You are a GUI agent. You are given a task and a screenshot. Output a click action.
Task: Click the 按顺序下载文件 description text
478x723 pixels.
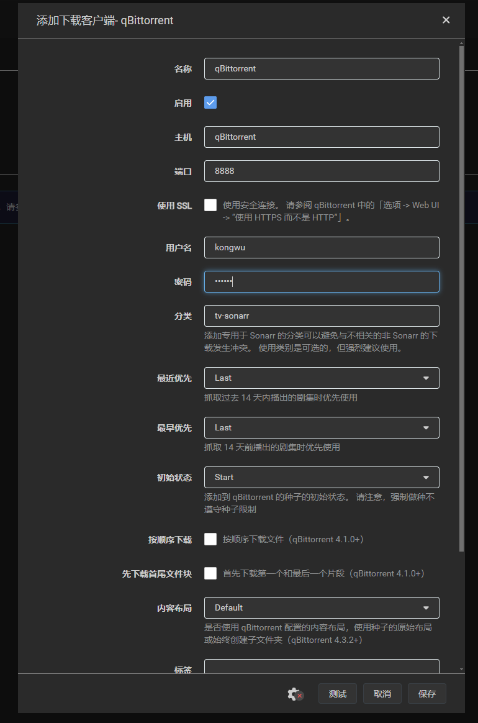tap(293, 539)
